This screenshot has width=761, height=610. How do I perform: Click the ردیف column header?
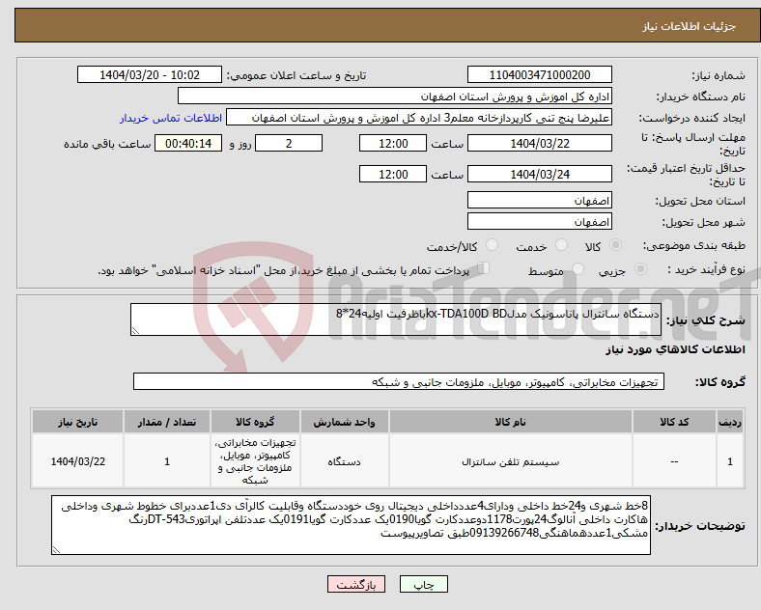(730, 422)
